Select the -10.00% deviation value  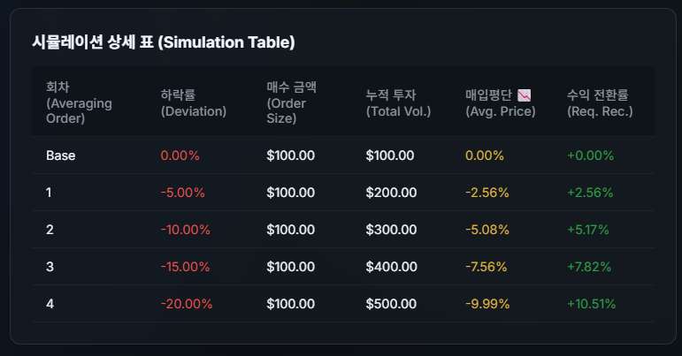186,230
